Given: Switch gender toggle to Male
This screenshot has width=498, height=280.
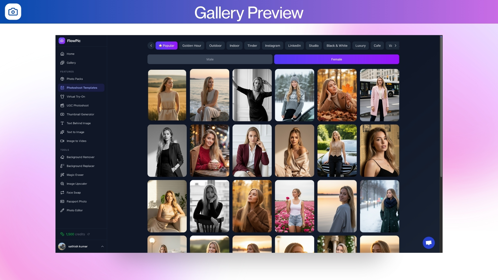Looking at the screenshot, I should click(x=210, y=59).
